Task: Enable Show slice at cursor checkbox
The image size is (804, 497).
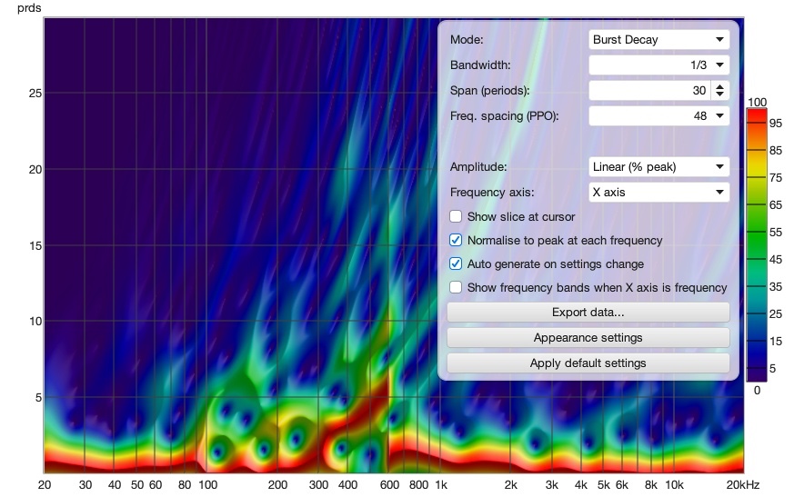Action: click(x=456, y=217)
